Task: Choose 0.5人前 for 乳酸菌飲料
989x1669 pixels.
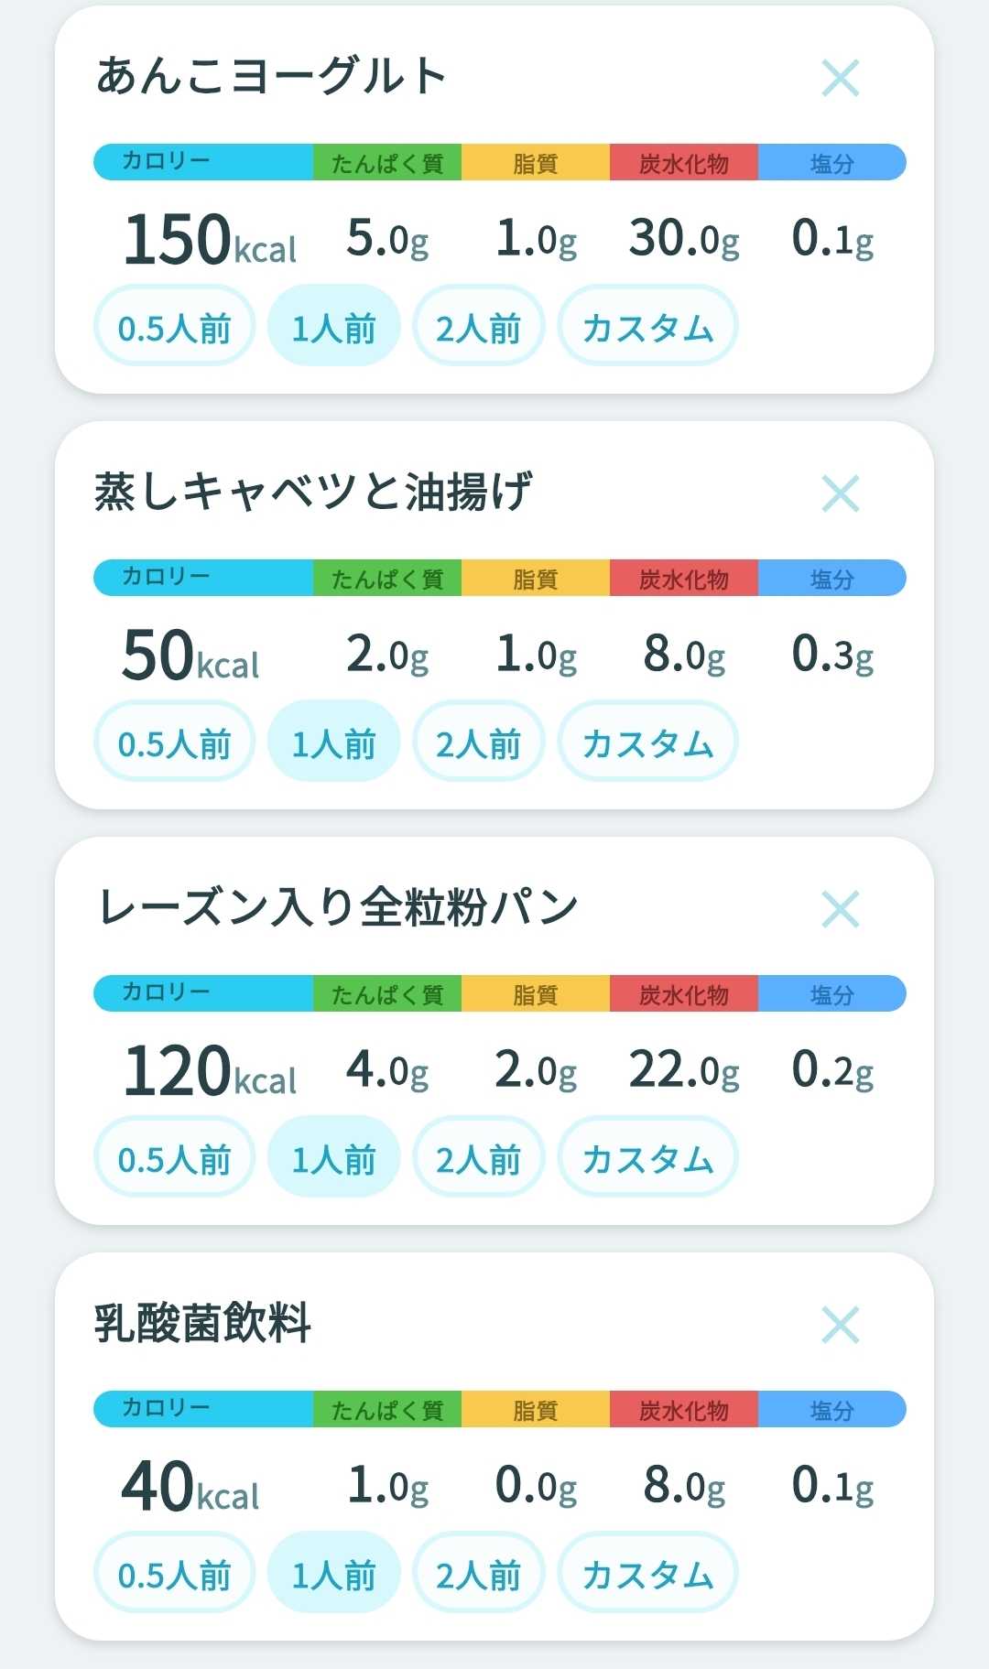Action: pyautogui.click(x=174, y=1573)
